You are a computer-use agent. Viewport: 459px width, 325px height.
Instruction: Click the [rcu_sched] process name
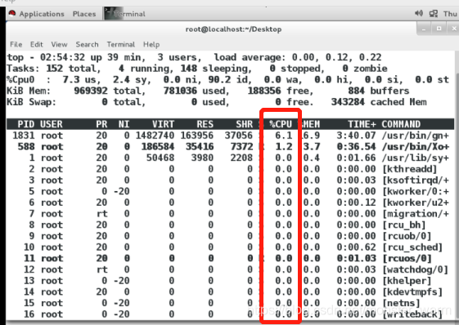tap(412, 247)
